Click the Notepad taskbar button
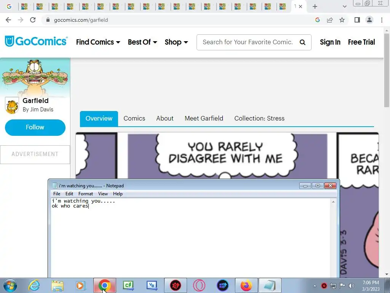Image resolution: width=390 pixels, height=293 pixels. click(x=270, y=285)
